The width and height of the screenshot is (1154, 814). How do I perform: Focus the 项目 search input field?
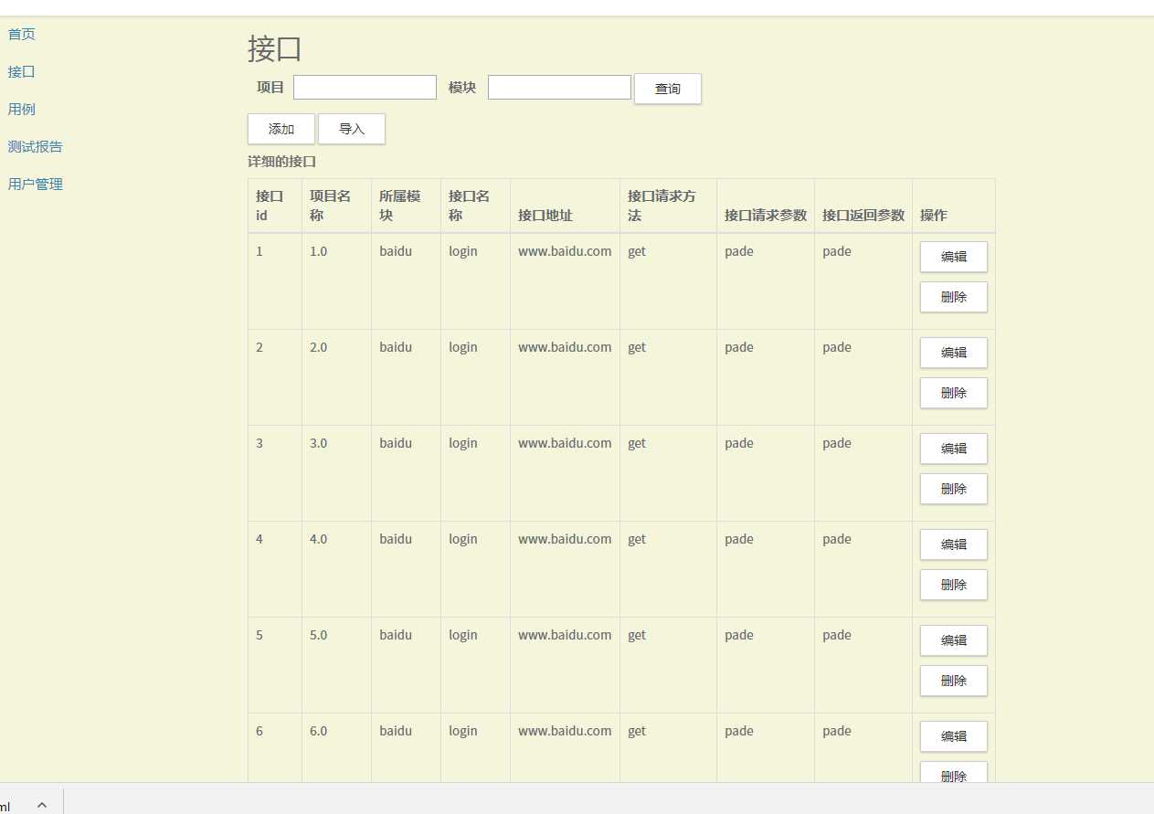[365, 88]
